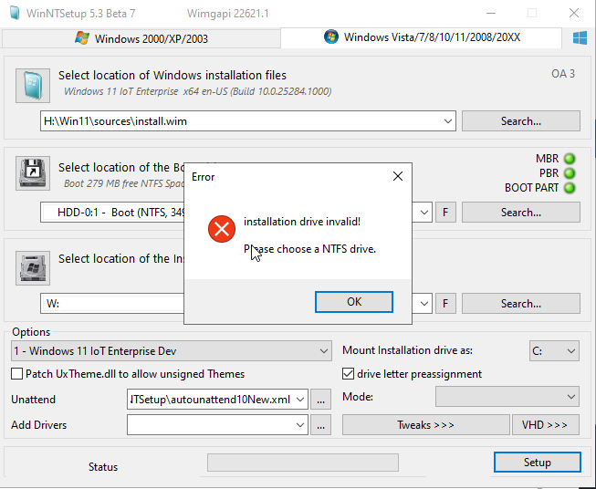The width and height of the screenshot is (596, 489).
Task: Click the OA 3 label
Action: point(563,74)
